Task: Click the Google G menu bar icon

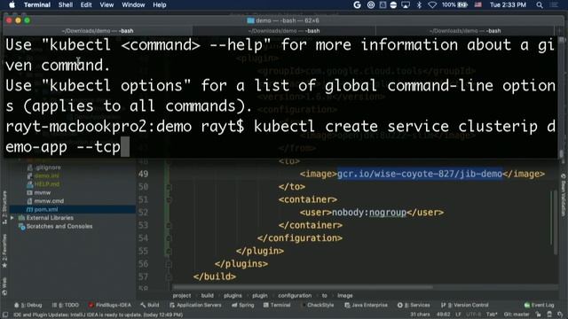Action: 357,4
